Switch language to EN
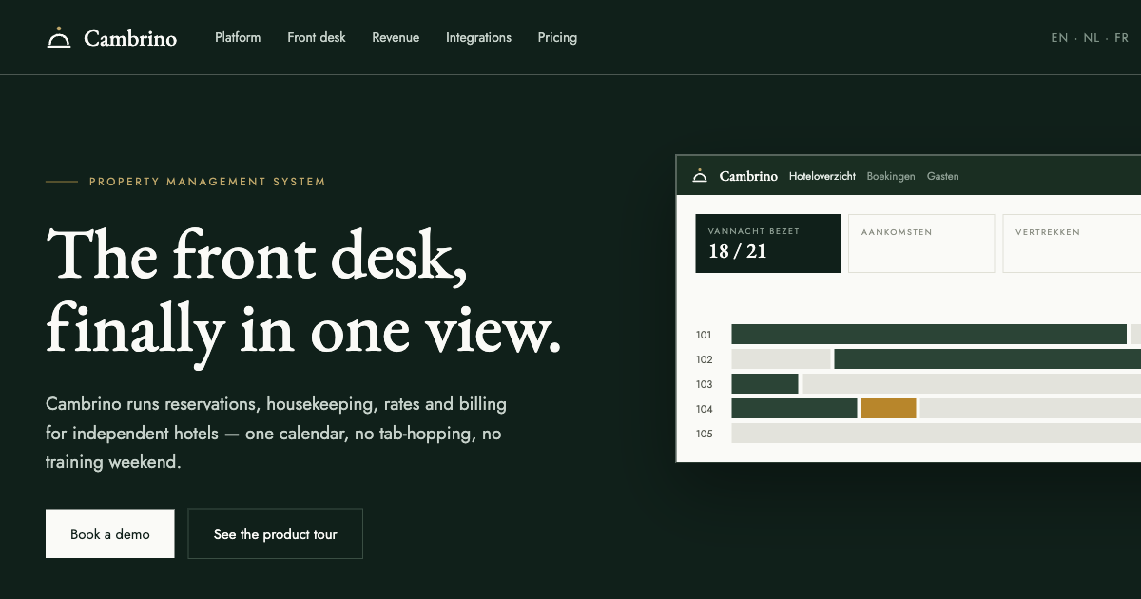 pyautogui.click(x=1059, y=38)
